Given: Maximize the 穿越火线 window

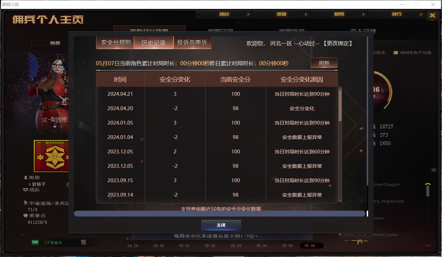Looking at the screenshot, I should click(x=417, y=4).
